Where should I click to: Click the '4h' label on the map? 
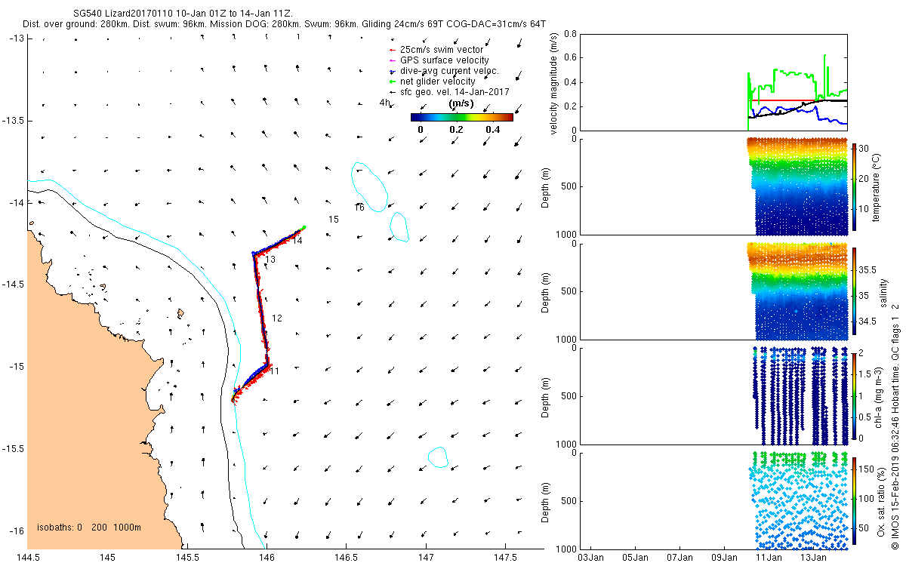(x=385, y=103)
